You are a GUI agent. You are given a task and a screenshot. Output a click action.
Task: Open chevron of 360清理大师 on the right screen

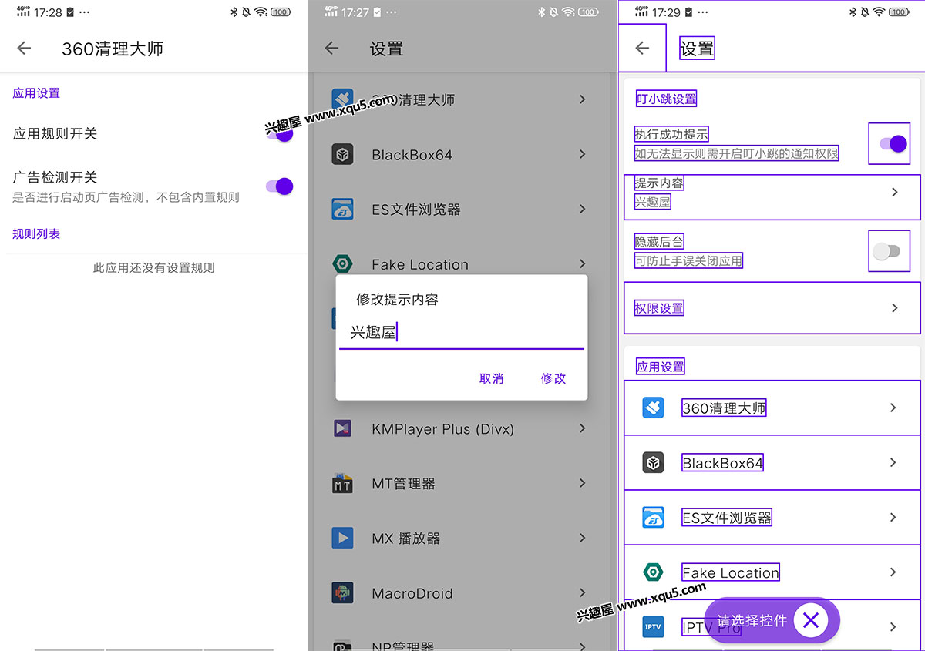pos(893,408)
